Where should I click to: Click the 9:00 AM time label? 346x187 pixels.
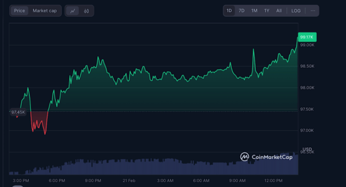coord(237,181)
